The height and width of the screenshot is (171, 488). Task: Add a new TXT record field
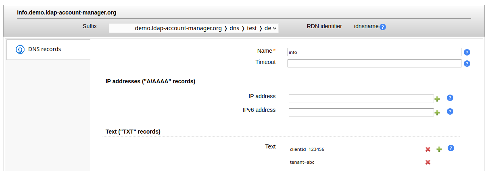point(439,149)
